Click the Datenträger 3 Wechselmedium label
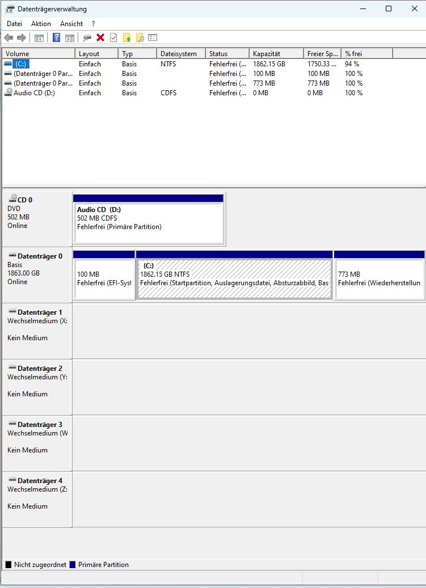 (x=37, y=443)
